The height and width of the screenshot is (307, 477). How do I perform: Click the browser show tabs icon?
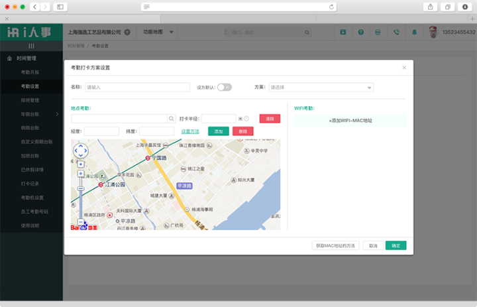click(x=447, y=7)
